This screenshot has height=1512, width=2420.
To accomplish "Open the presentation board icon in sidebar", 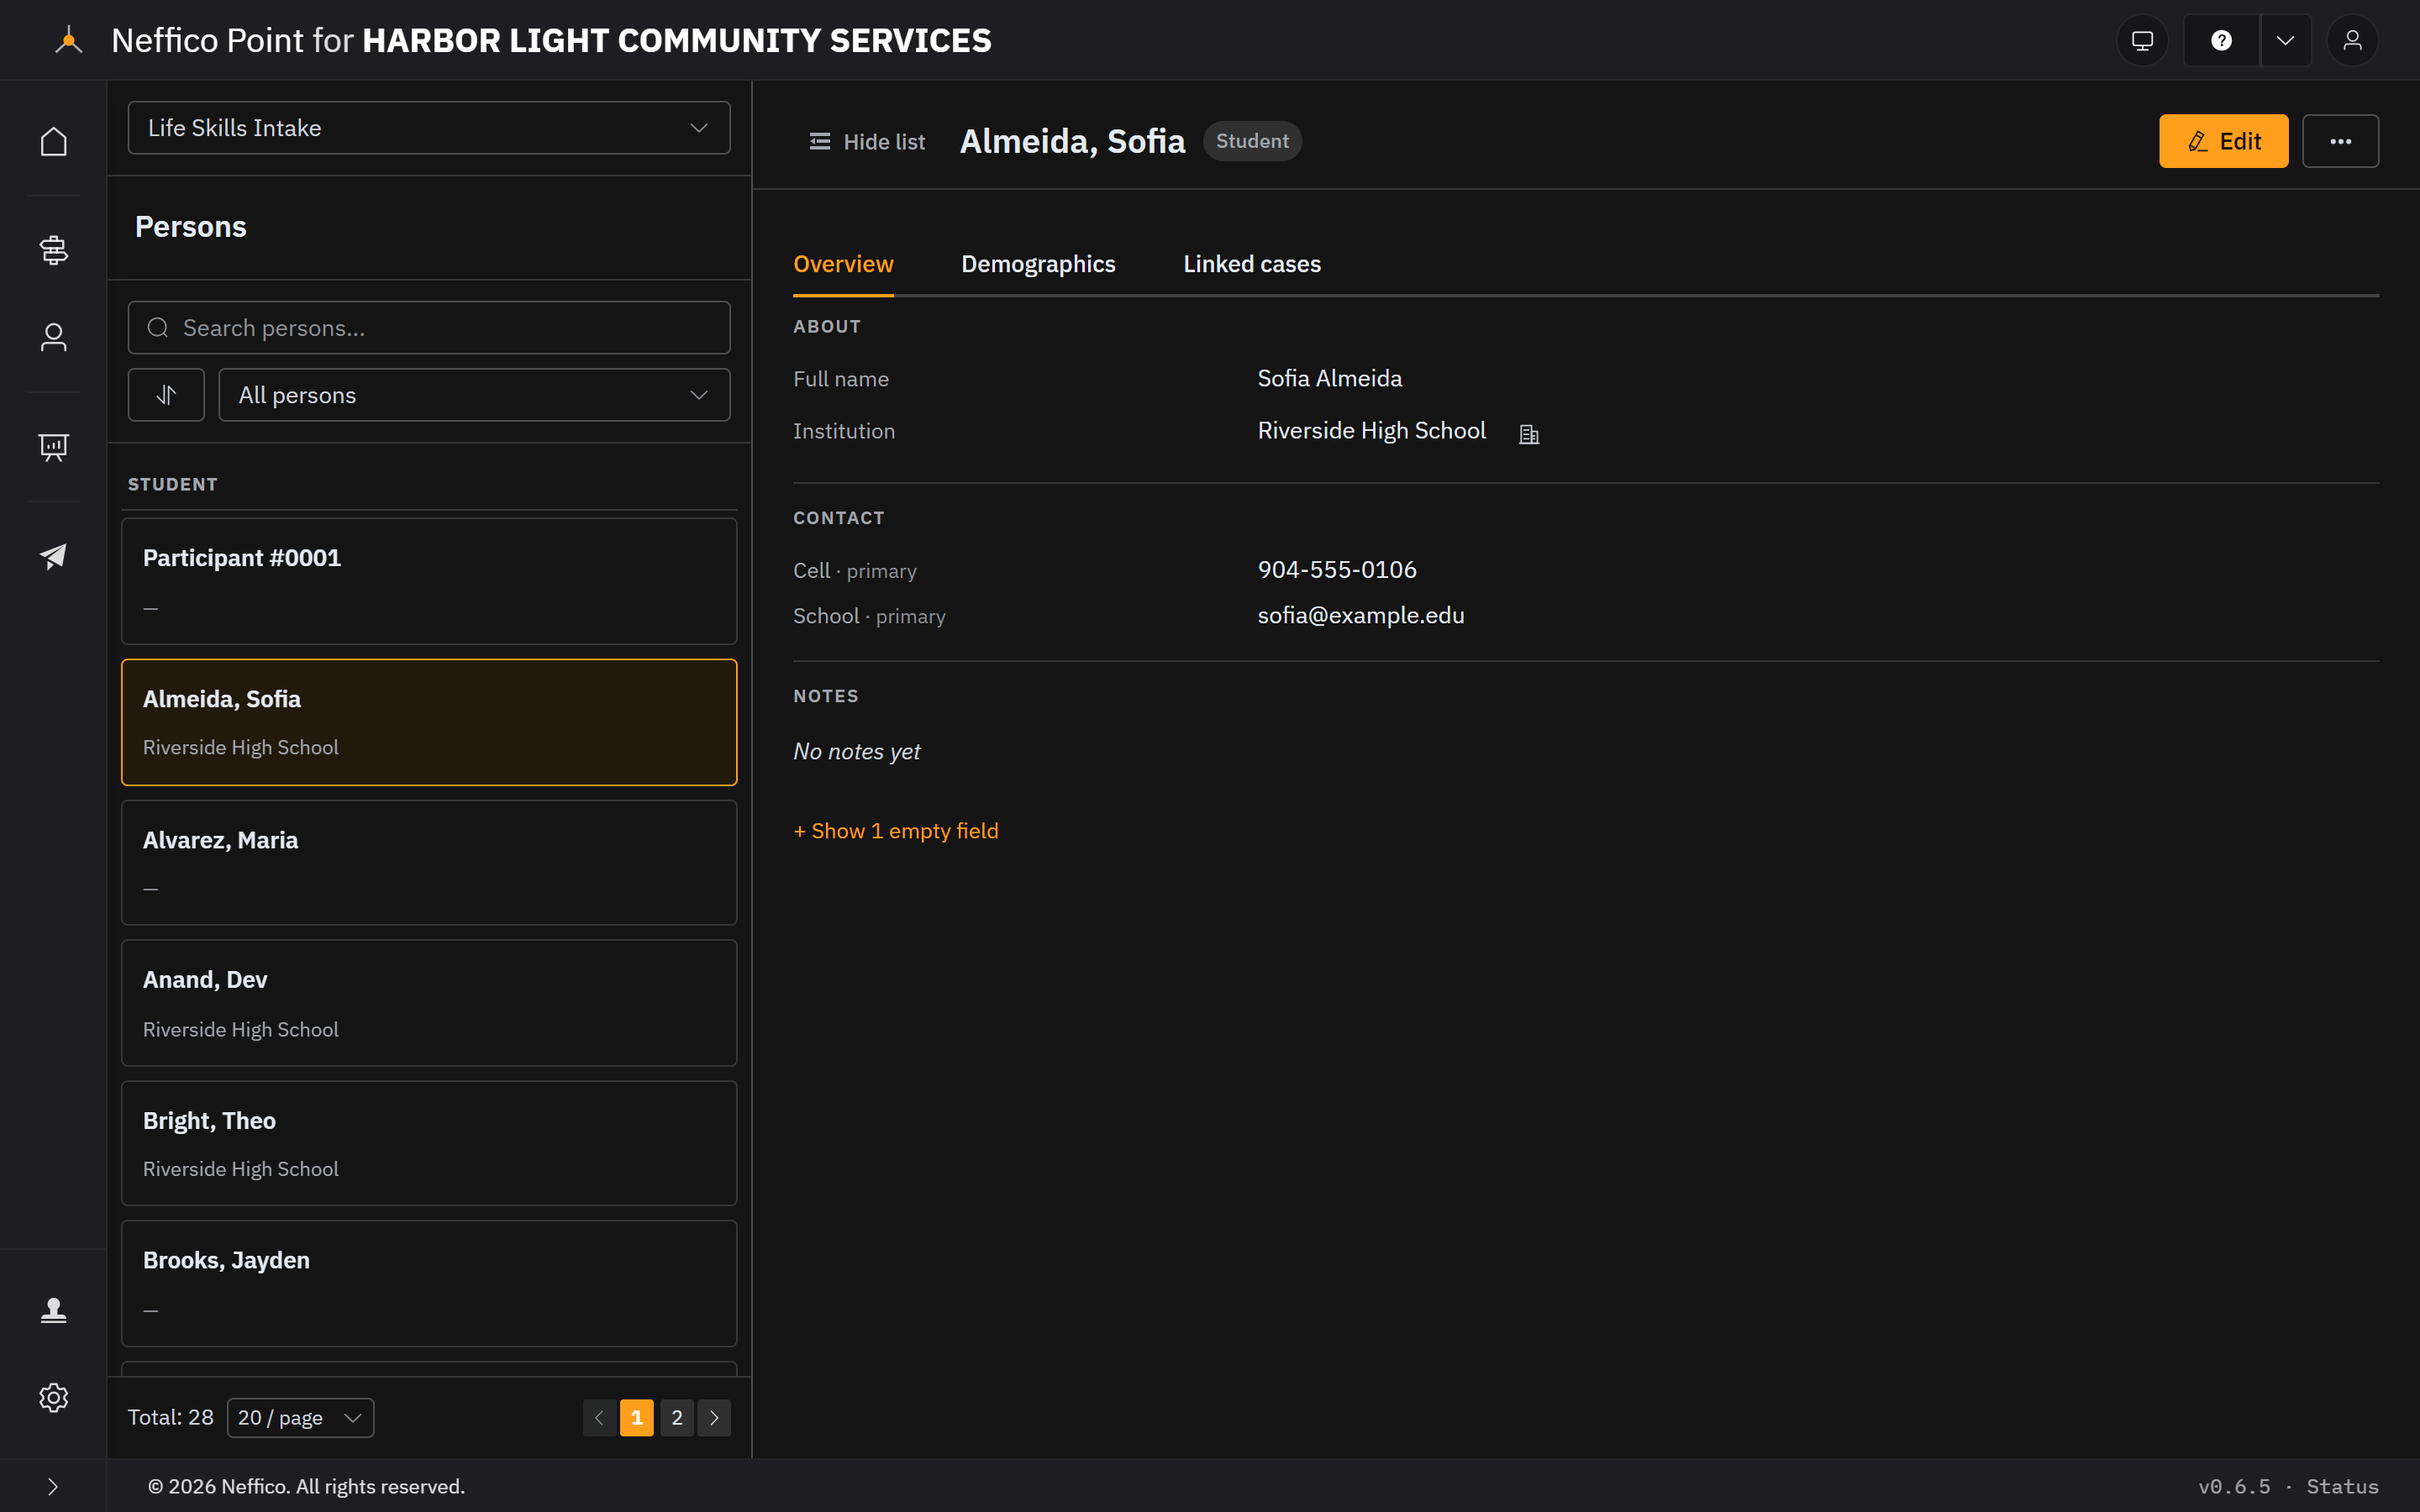I will [x=53, y=447].
